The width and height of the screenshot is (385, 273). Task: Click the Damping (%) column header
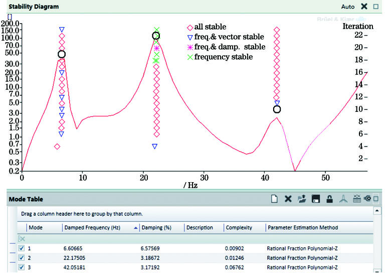coord(157,228)
